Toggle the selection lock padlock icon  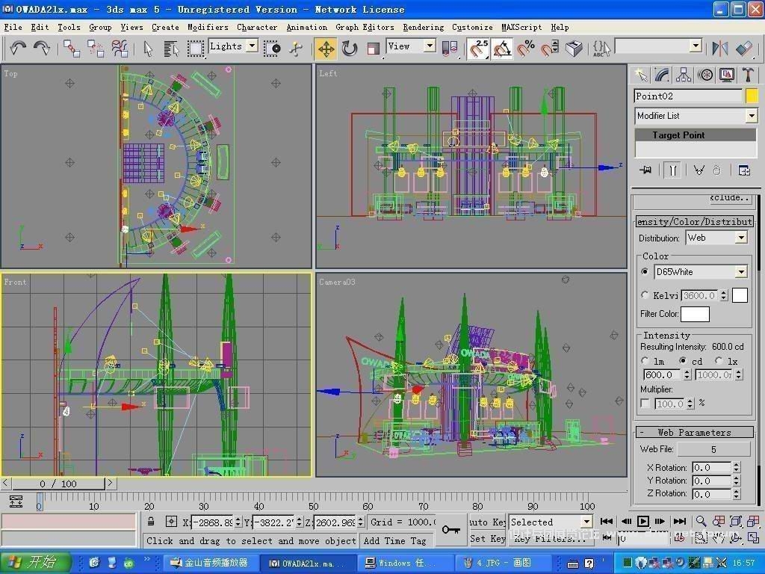(151, 521)
